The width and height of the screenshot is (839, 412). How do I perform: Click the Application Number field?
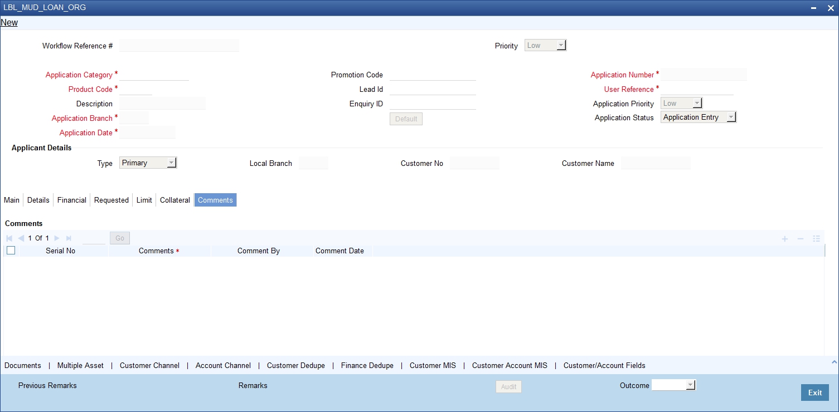[704, 75]
